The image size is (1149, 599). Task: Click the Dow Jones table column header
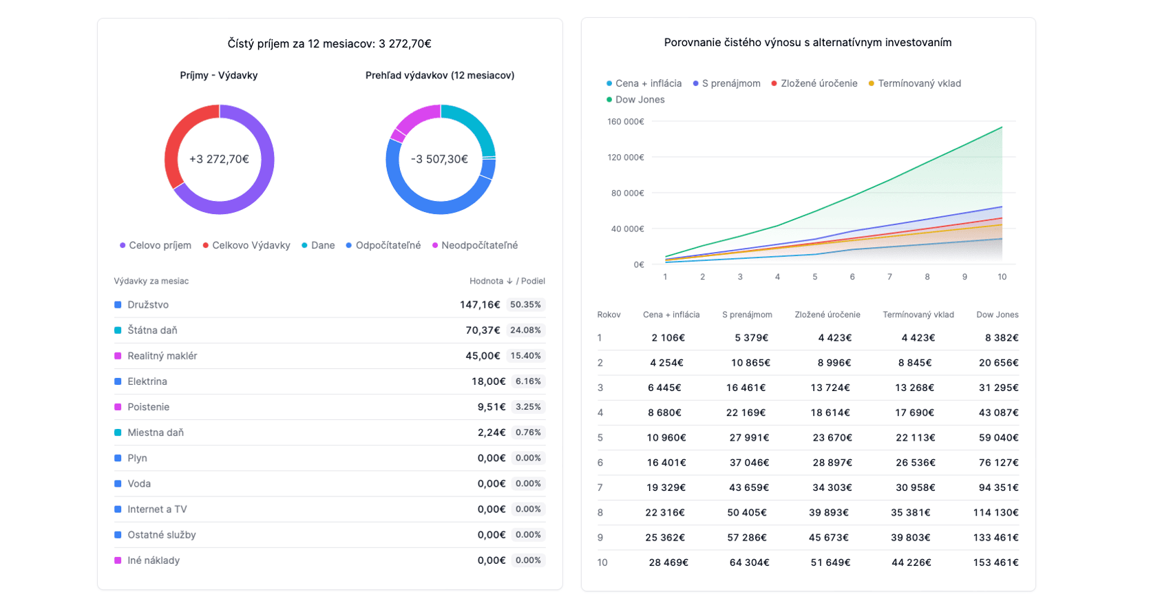(x=997, y=315)
